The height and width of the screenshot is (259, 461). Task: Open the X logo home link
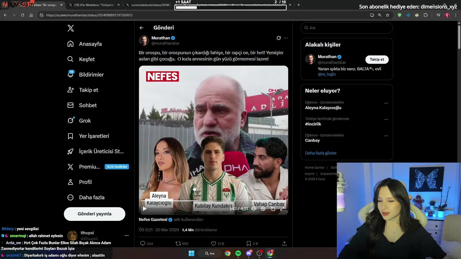71,28
